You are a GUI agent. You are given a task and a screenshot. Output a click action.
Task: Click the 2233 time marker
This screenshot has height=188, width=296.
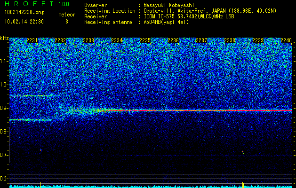click(88, 40)
